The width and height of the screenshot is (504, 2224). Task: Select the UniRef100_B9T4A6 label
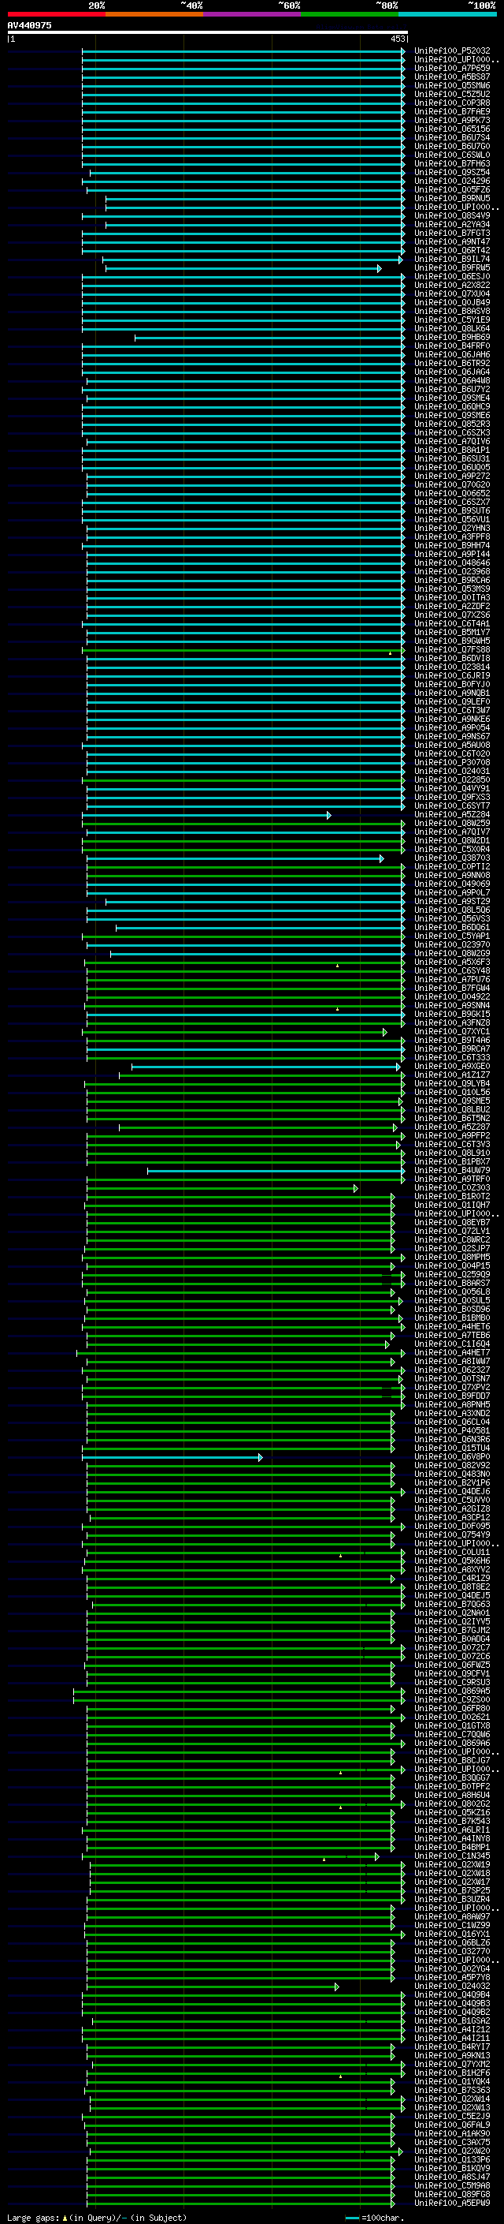coord(452,1041)
